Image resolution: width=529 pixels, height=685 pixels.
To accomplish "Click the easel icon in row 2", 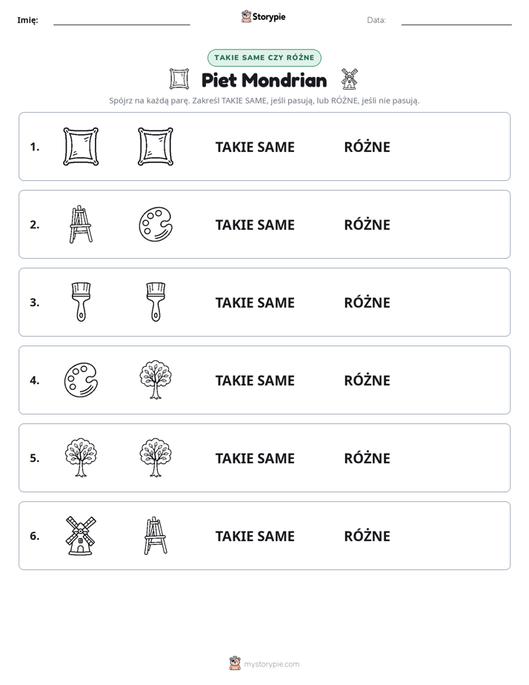I will [x=81, y=224].
